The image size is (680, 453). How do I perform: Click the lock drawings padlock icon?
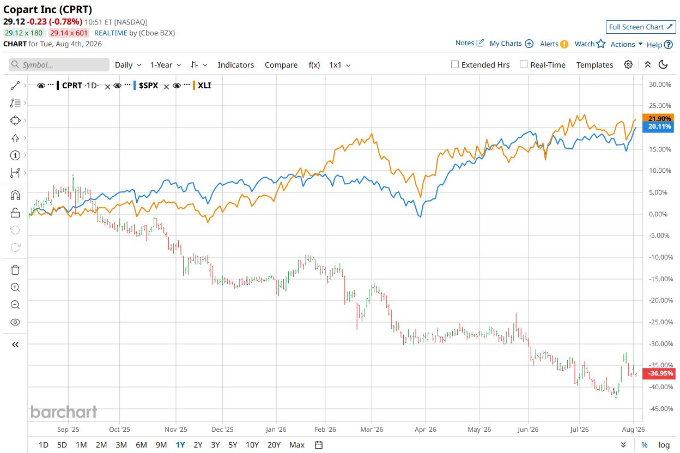click(15, 213)
